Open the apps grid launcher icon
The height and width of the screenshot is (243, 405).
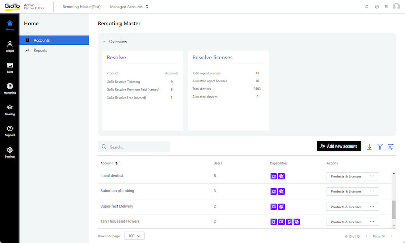[387, 7]
